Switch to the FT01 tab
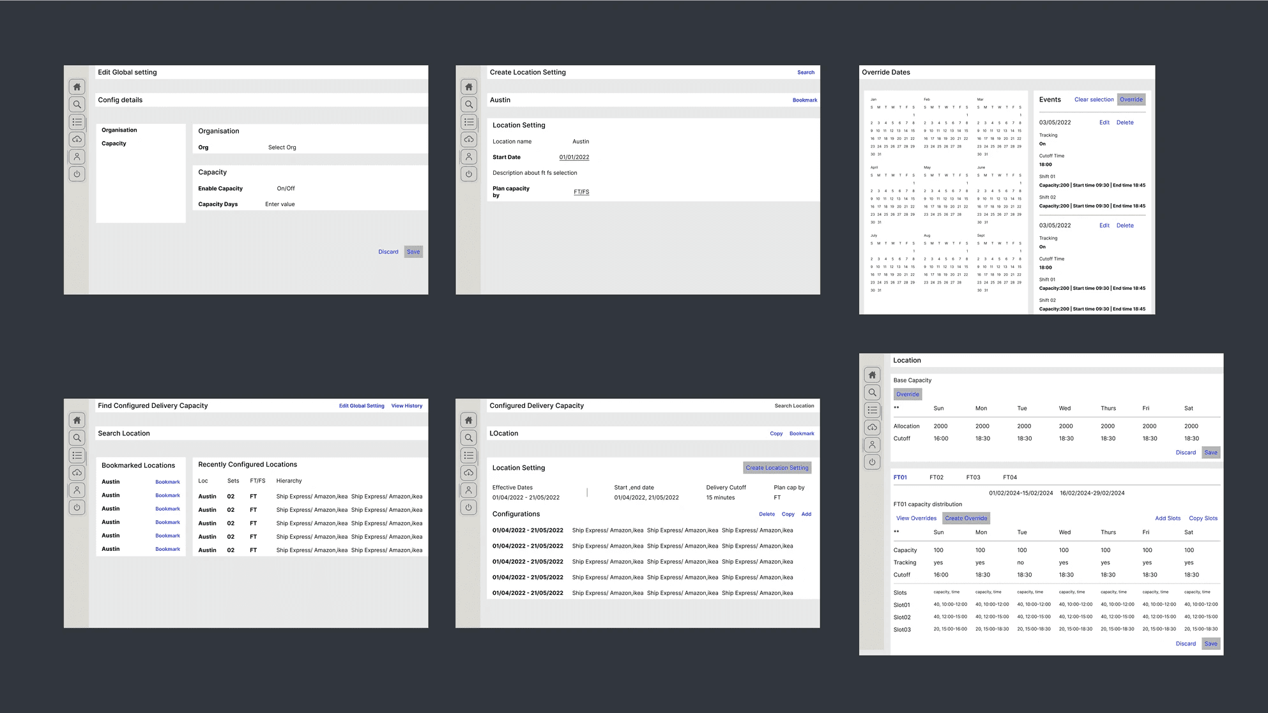Image resolution: width=1268 pixels, height=713 pixels. pos(900,477)
